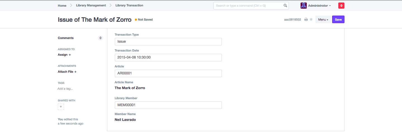The width and height of the screenshot is (402, 134).
Task: Click the orange Not Saved indicator
Action: tap(144, 20)
